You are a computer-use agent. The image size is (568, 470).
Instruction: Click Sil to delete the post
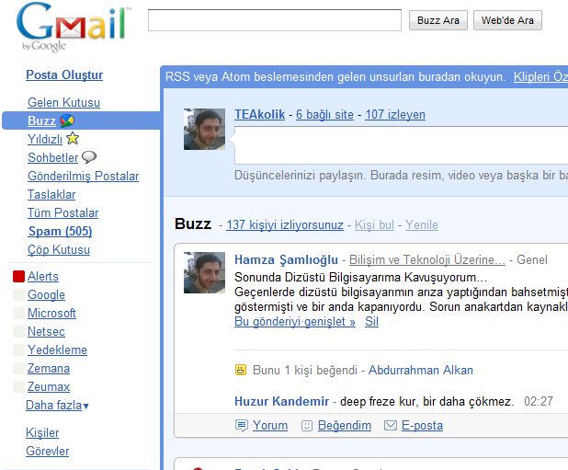click(x=371, y=321)
